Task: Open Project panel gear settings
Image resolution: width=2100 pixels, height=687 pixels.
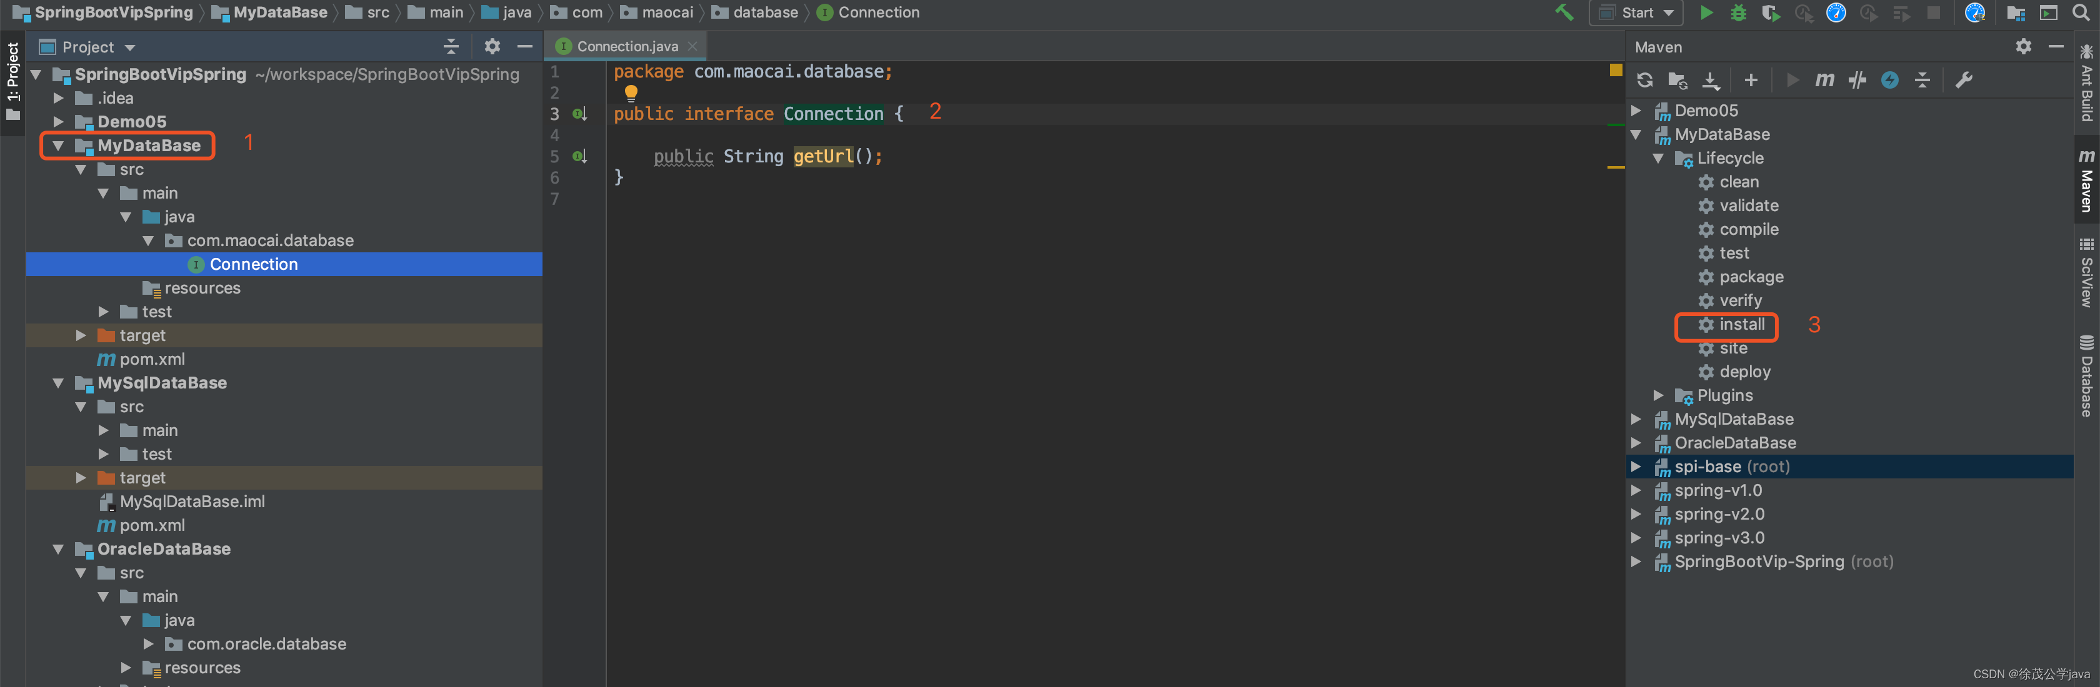Action: tap(492, 46)
